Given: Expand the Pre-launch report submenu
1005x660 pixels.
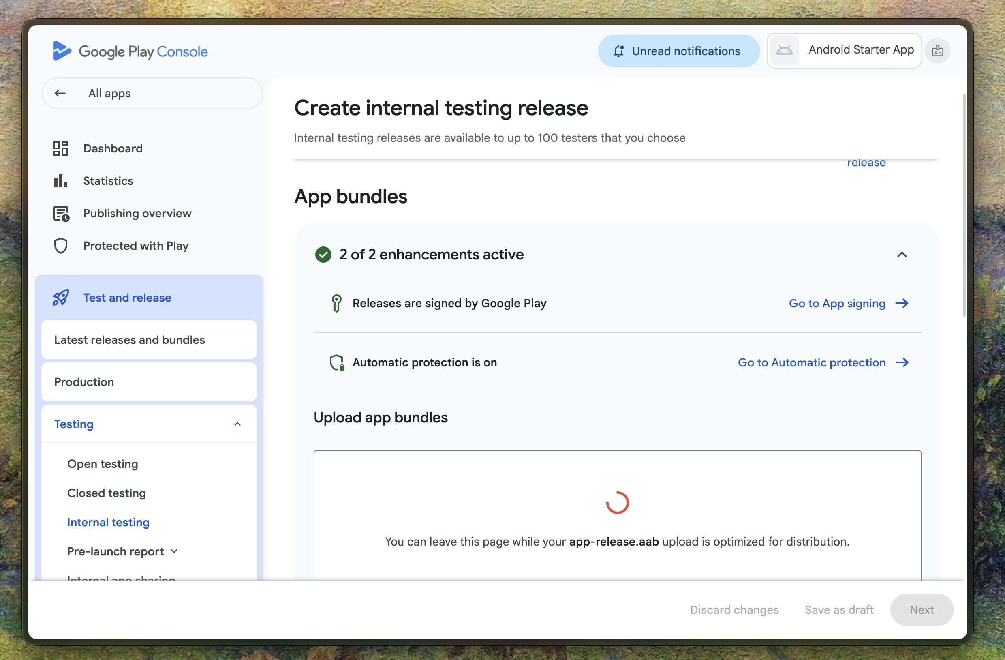Looking at the screenshot, I should tap(174, 551).
